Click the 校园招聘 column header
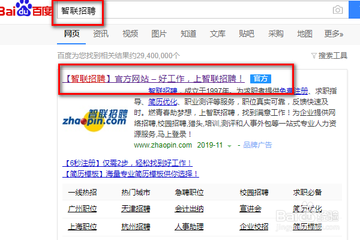Viewport: 360px width, 240px height. 254,192
